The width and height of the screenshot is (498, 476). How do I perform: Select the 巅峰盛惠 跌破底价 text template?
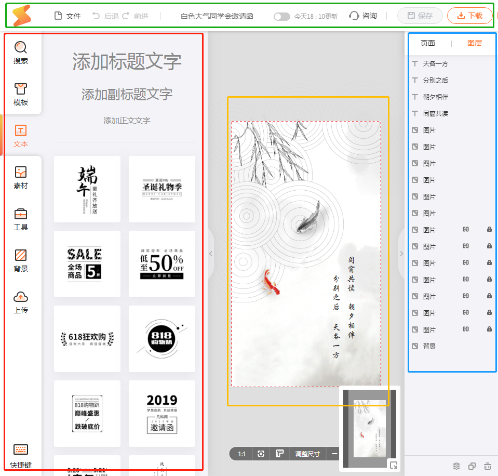[x=87, y=414]
